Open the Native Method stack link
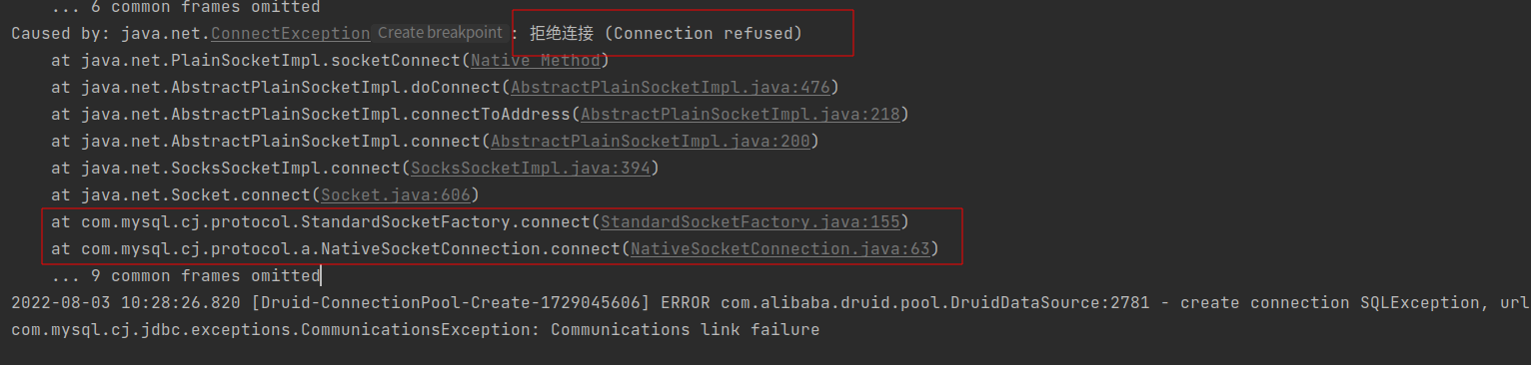 [535, 60]
